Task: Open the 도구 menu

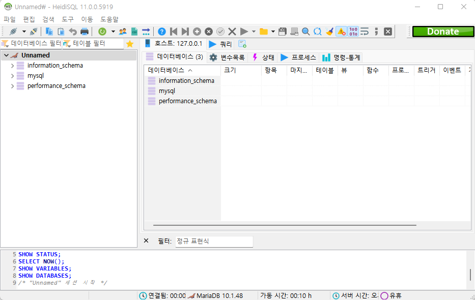Action: (x=68, y=19)
